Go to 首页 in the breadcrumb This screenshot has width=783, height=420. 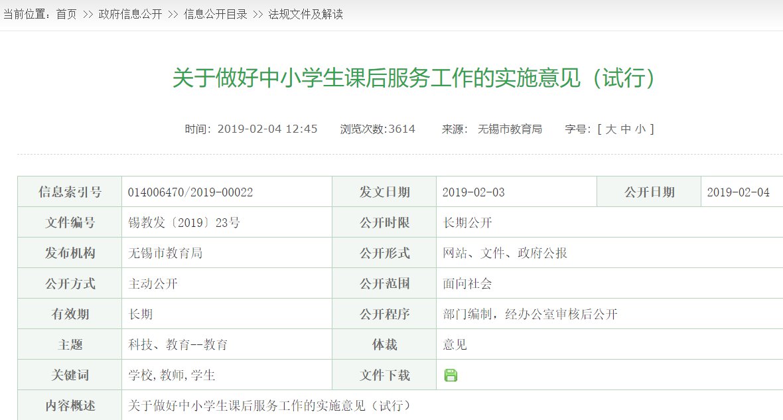[x=66, y=14]
